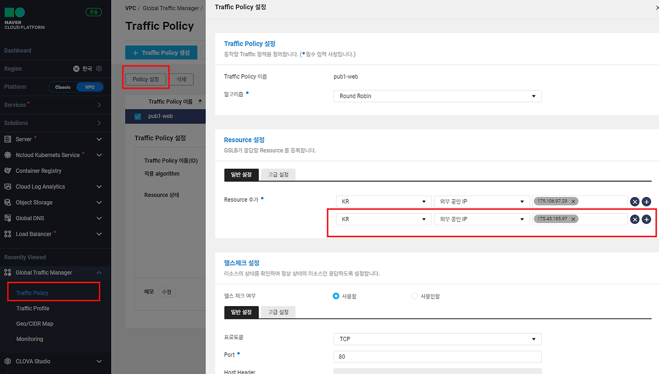The height and width of the screenshot is (374, 659).
Task: Remove the 175.45.195.97 IP tag
Action: point(573,219)
